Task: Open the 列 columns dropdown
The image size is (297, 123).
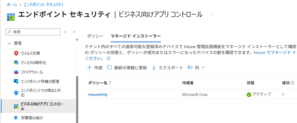Action: (x=196, y=68)
